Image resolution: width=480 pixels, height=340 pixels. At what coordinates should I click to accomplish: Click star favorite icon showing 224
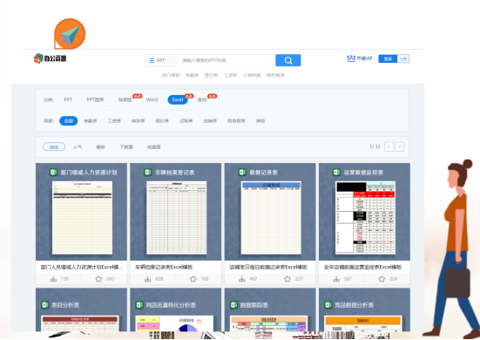[x=382, y=279]
